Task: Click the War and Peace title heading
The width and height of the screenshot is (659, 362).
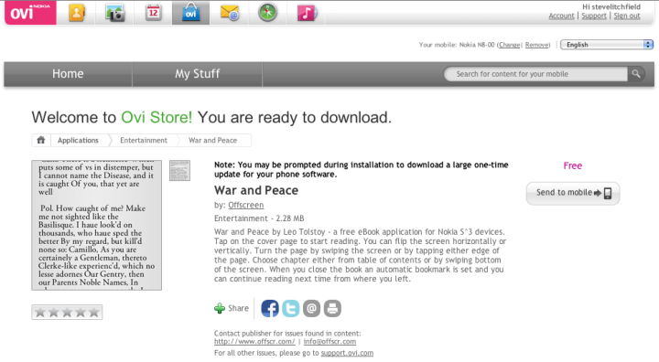Action: [x=256, y=190]
